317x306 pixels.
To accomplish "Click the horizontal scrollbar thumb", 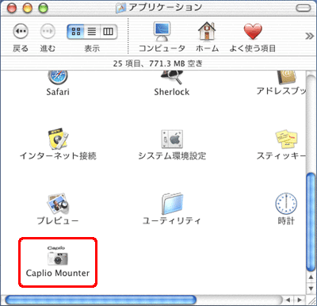I will tap(101, 300).
